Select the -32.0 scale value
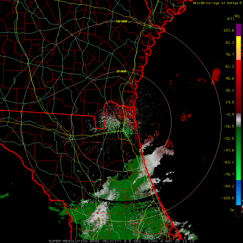 tap(229, 139)
